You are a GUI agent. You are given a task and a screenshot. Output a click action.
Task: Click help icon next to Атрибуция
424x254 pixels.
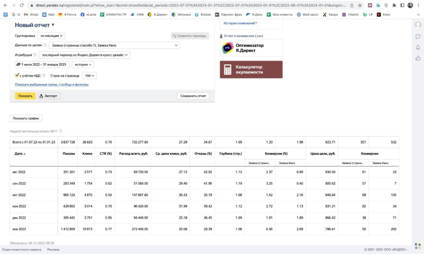pyautogui.click(x=35, y=55)
